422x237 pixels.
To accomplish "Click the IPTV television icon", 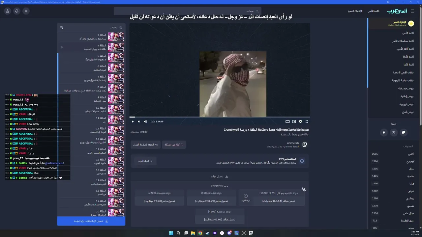I will pos(302,161).
